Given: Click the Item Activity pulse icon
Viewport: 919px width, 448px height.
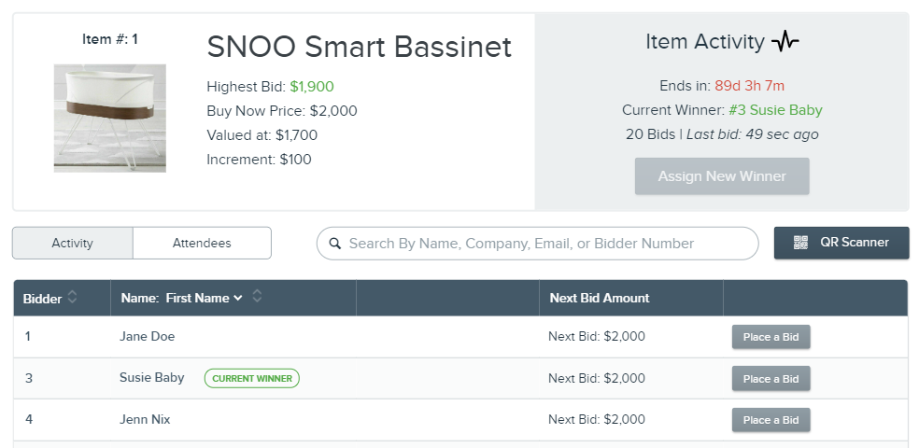Looking at the screenshot, I should click(785, 42).
